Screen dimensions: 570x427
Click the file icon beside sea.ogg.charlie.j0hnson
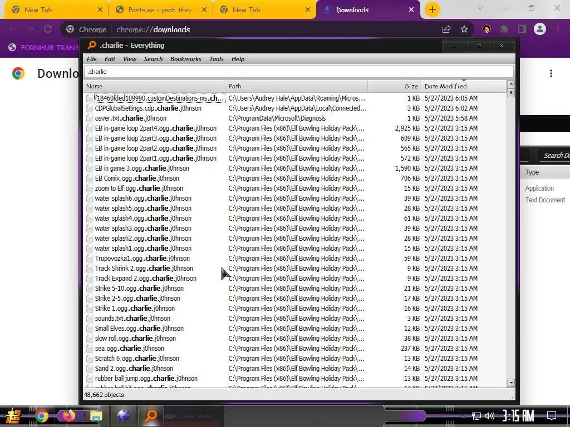click(x=90, y=349)
